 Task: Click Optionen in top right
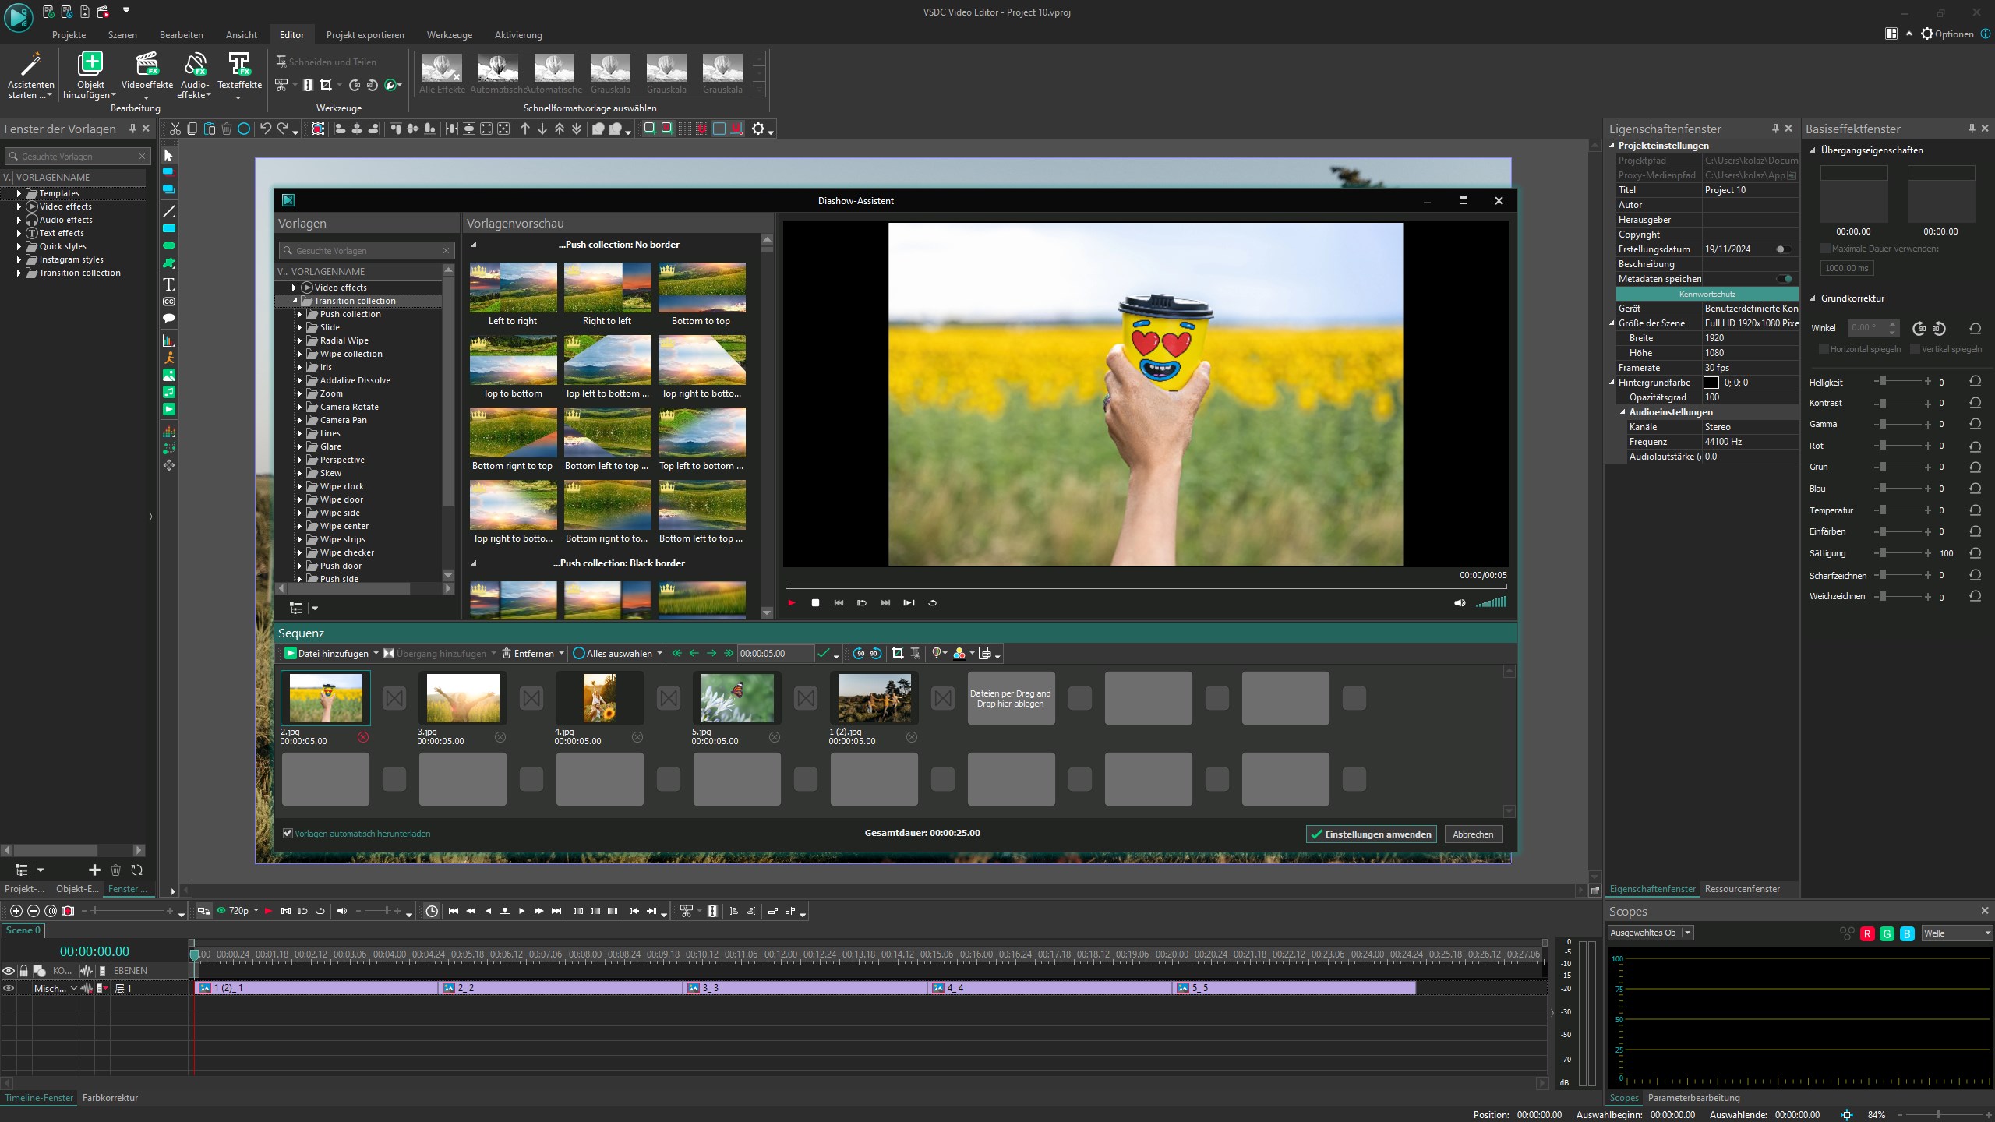(1947, 34)
